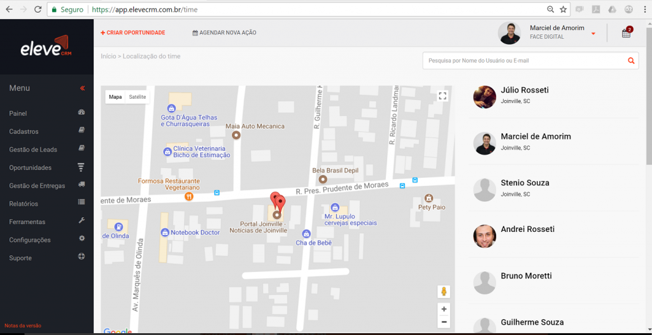Screen dimensions: 652x335
Task: Click the Relatórios list icon
Action: tap(81, 203)
